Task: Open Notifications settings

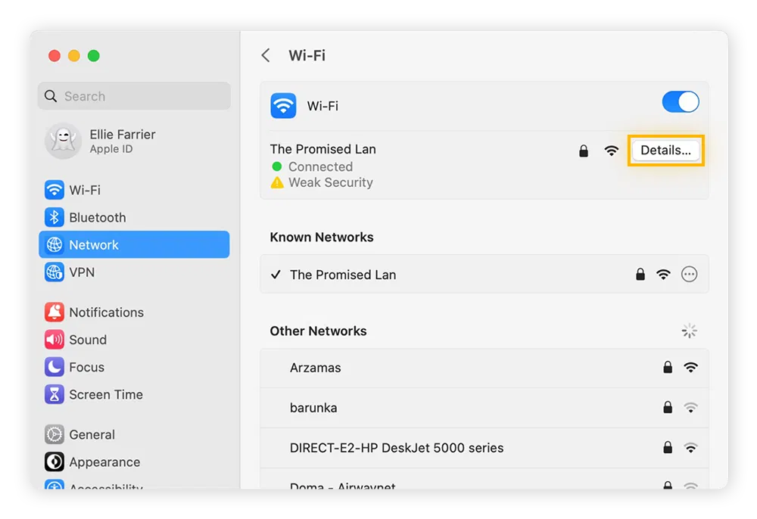Action: click(x=134, y=312)
